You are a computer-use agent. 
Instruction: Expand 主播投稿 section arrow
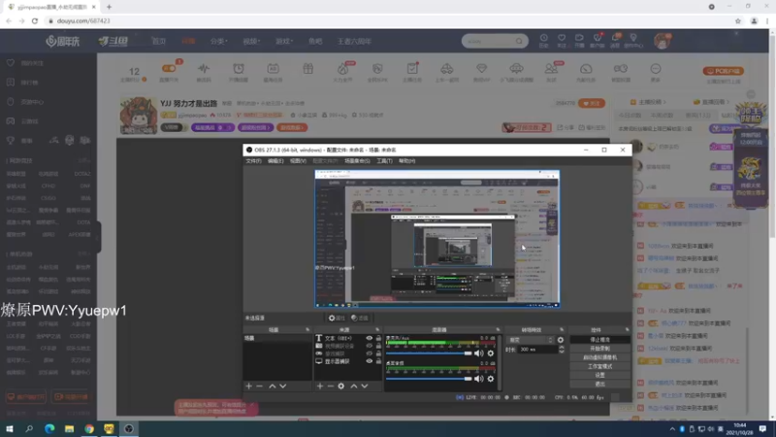(664, 102)
